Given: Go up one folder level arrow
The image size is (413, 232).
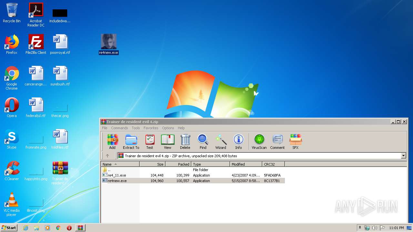Looking at the screenshot, I should click(x=107, y=156).
